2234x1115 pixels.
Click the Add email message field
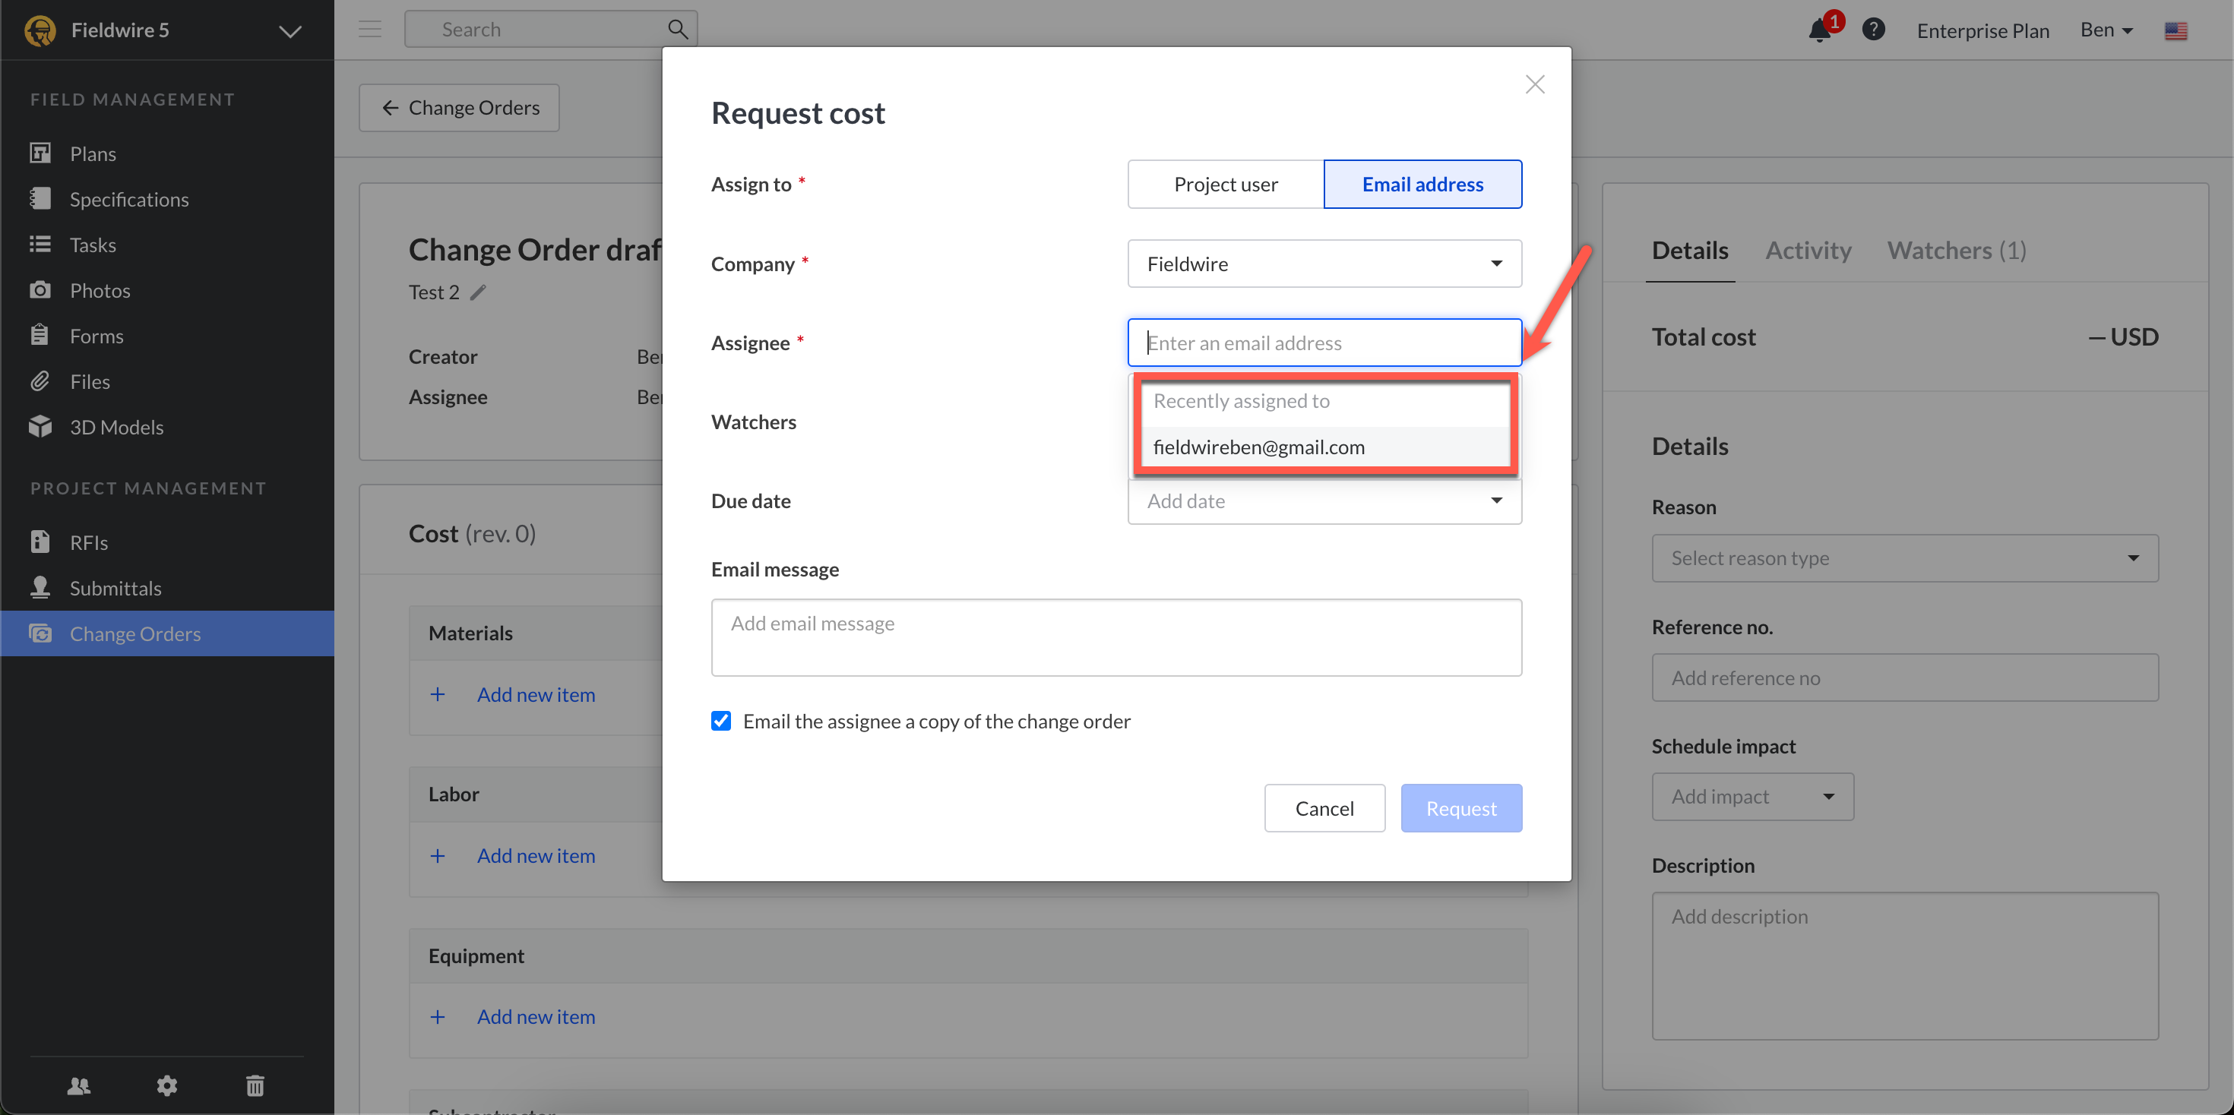[1115, 637]
